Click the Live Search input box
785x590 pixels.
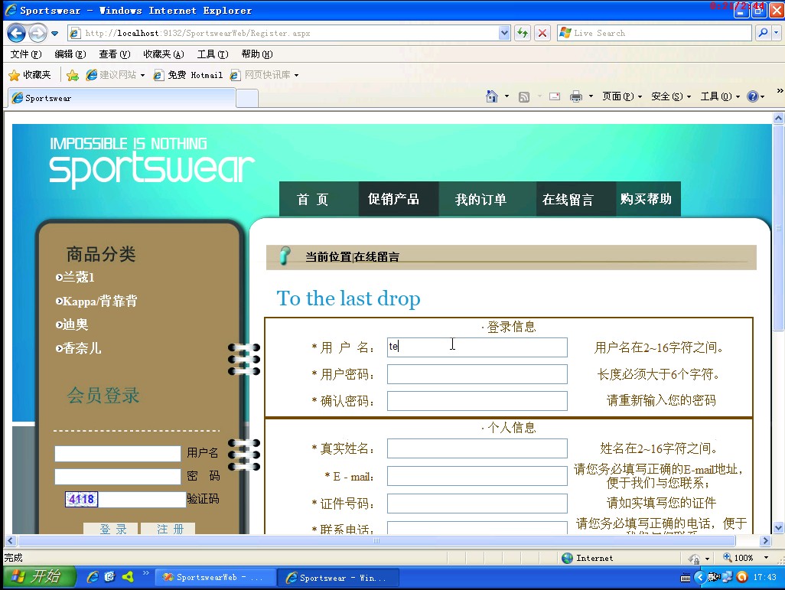(x=654, y=33)
